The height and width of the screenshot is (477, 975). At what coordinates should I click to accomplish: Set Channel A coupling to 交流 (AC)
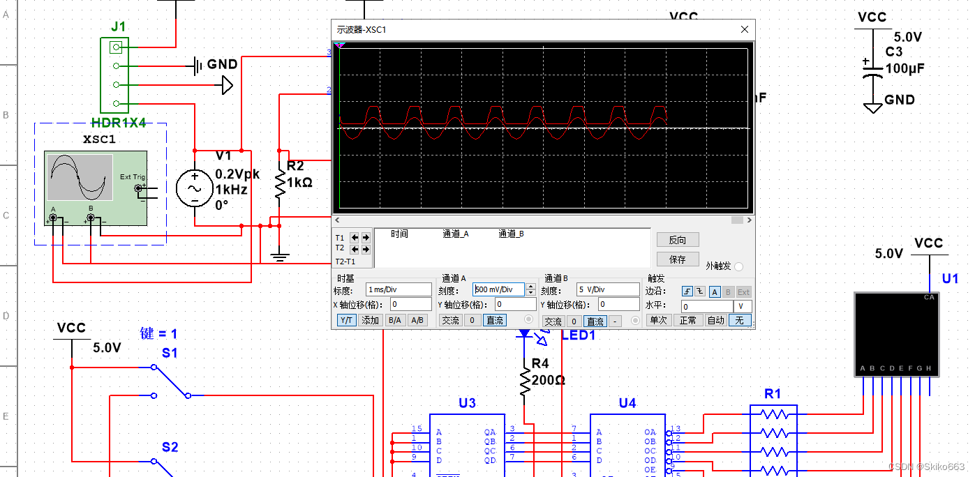pos(451,319)
